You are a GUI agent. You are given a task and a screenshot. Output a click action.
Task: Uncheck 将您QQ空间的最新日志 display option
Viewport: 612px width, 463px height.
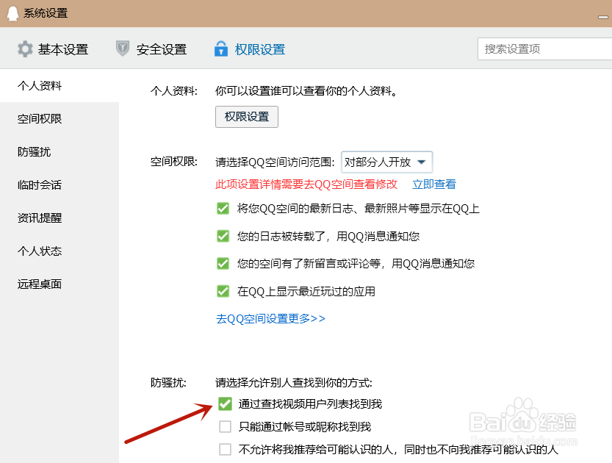223,209
